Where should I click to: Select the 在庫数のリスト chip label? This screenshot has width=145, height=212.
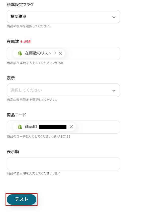click(38, 53)
